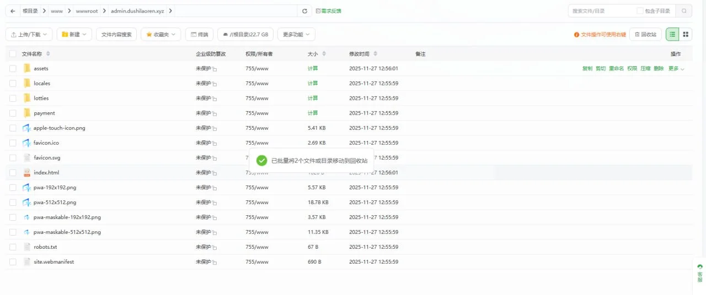Screen dimensions: 706x295
Task: Expand 更多 actions for assets row
Action: [x=676, y=69]
